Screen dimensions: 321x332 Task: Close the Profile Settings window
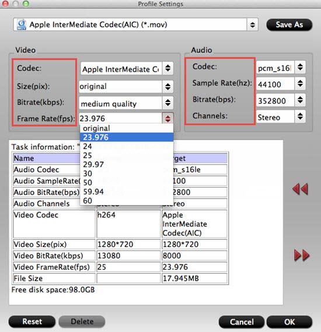click(x=5, y=3)
